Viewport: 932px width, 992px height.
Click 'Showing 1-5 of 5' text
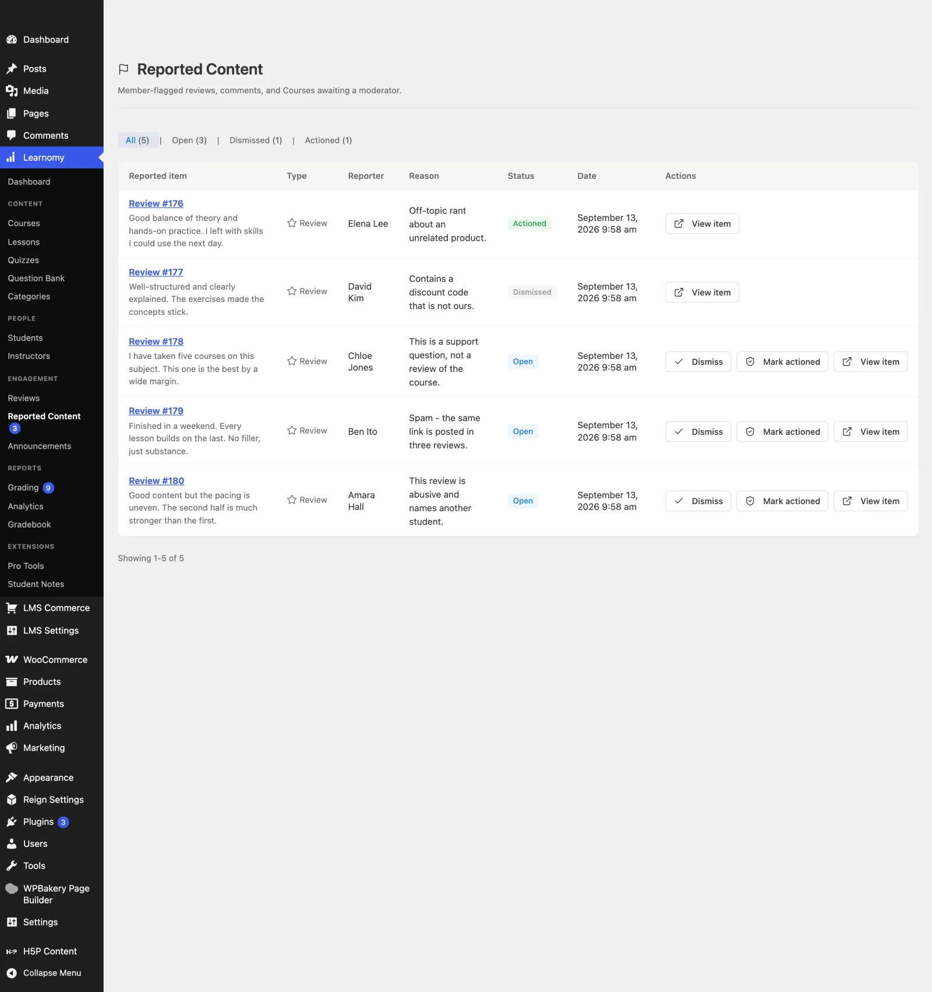[151, 558]
